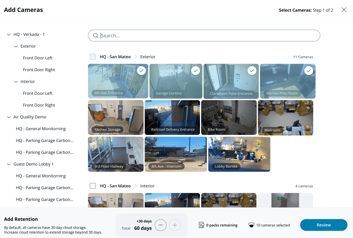Screen dimensions: 353x238
Task: Focus the Search input field
Action: click(x=206, y=36)
